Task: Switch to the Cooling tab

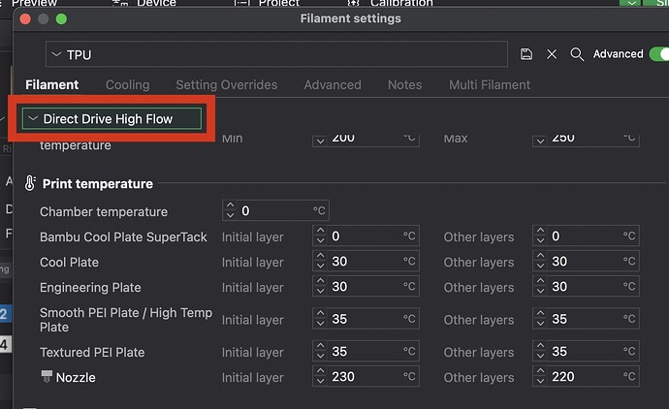Action: point(128,85)
